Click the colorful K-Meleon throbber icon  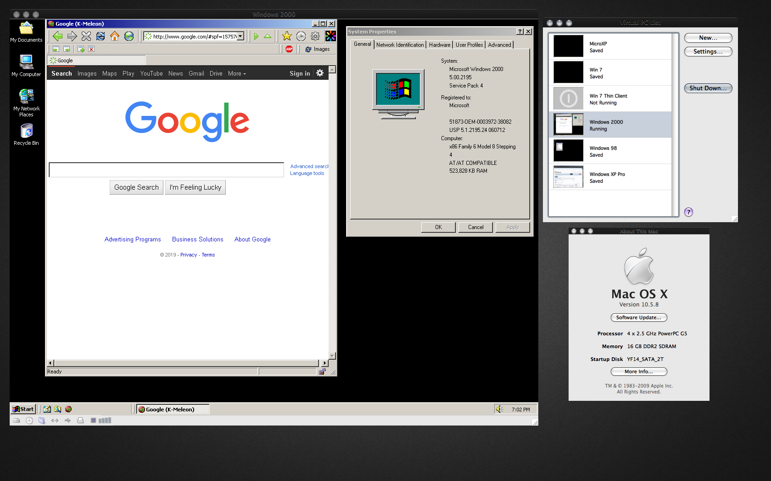[x=330, y=36]
